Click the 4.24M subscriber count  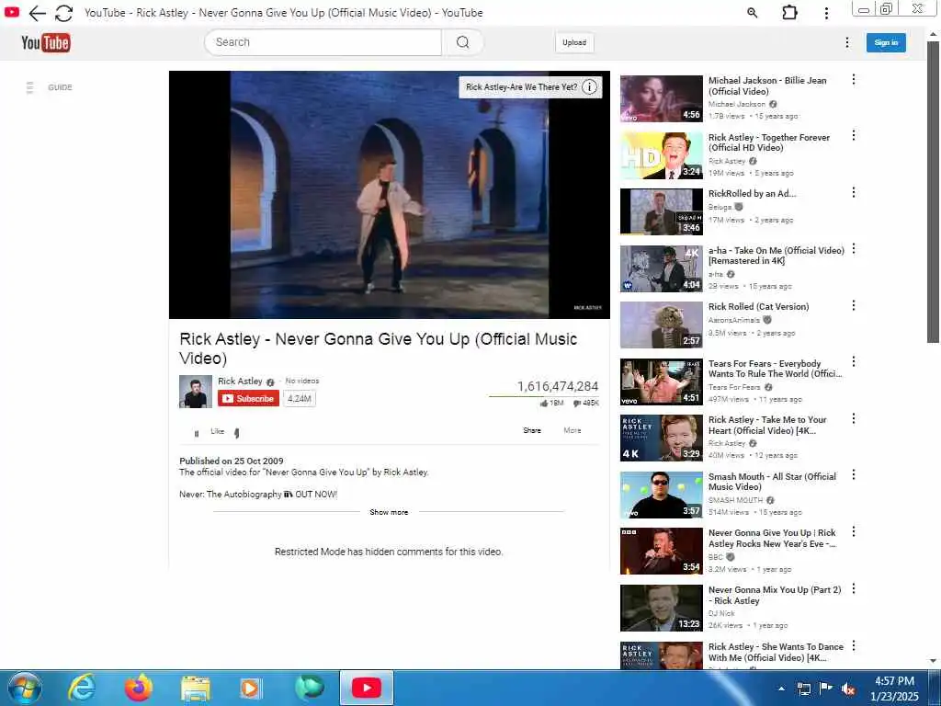[299, 399]
